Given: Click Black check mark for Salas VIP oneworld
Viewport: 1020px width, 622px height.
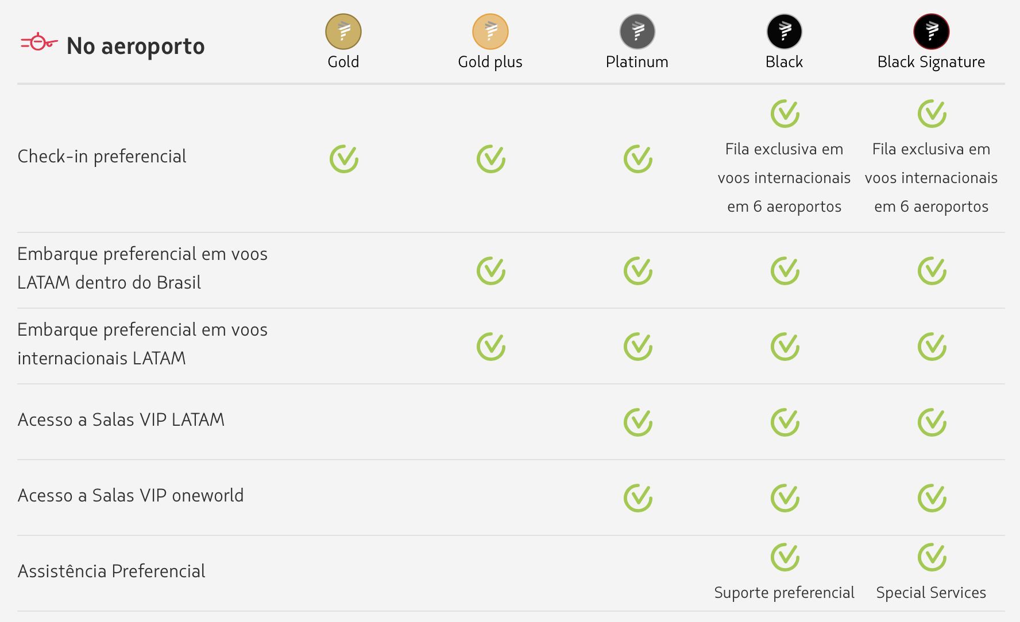Looking at the screenshot, I should click(x=785, y=497).
